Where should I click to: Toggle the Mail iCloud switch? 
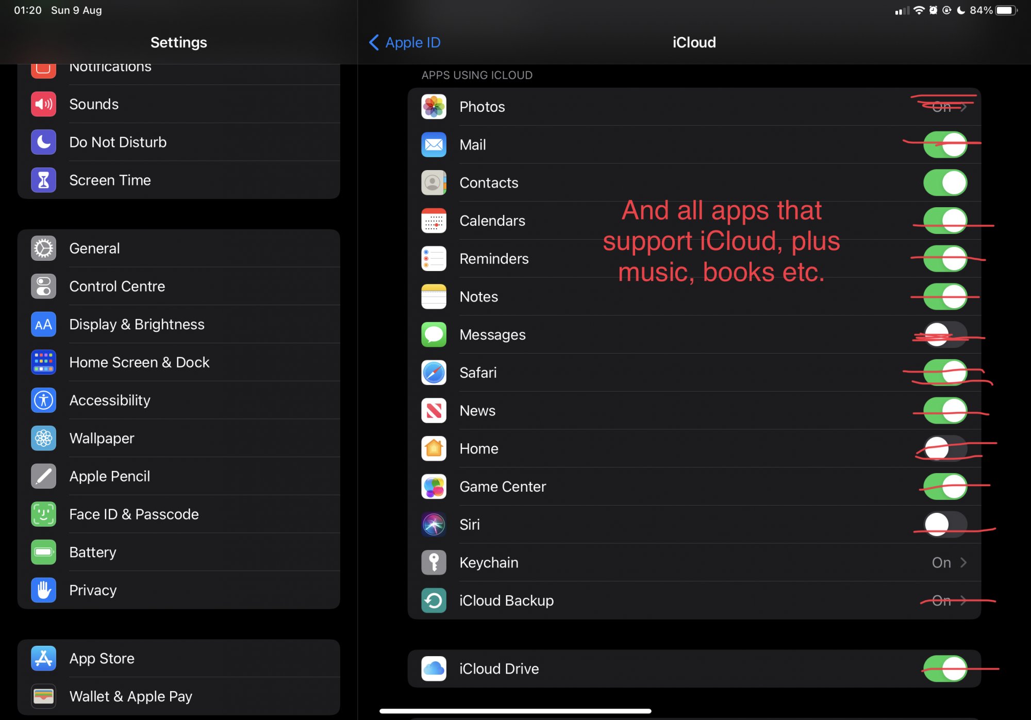point(945,145)
